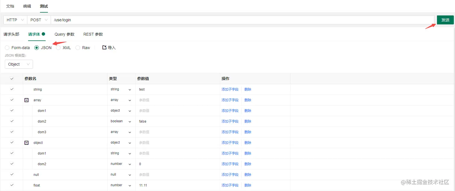Open the POST method dropdown
455x191 pixels.
[x=39, y=20]
